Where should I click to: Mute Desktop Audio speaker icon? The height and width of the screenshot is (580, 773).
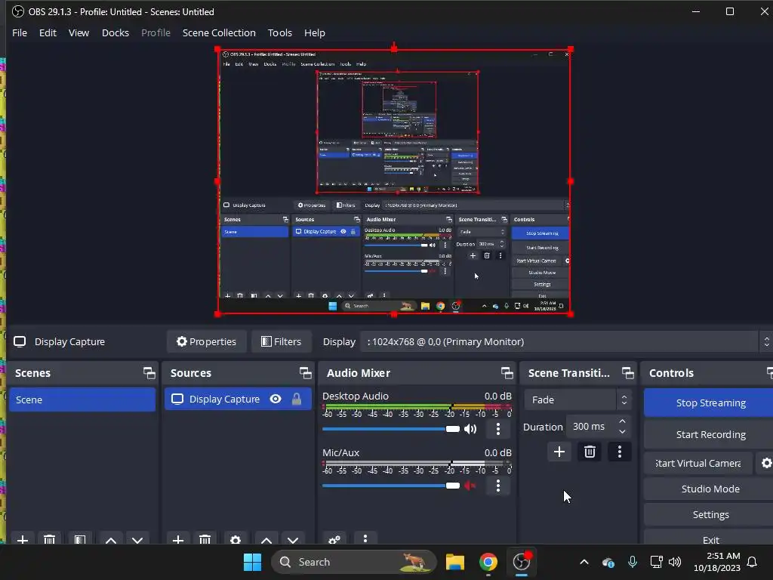point(470,429)
